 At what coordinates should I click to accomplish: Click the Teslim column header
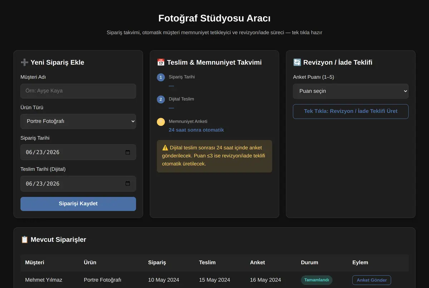(x=207, y=263)
